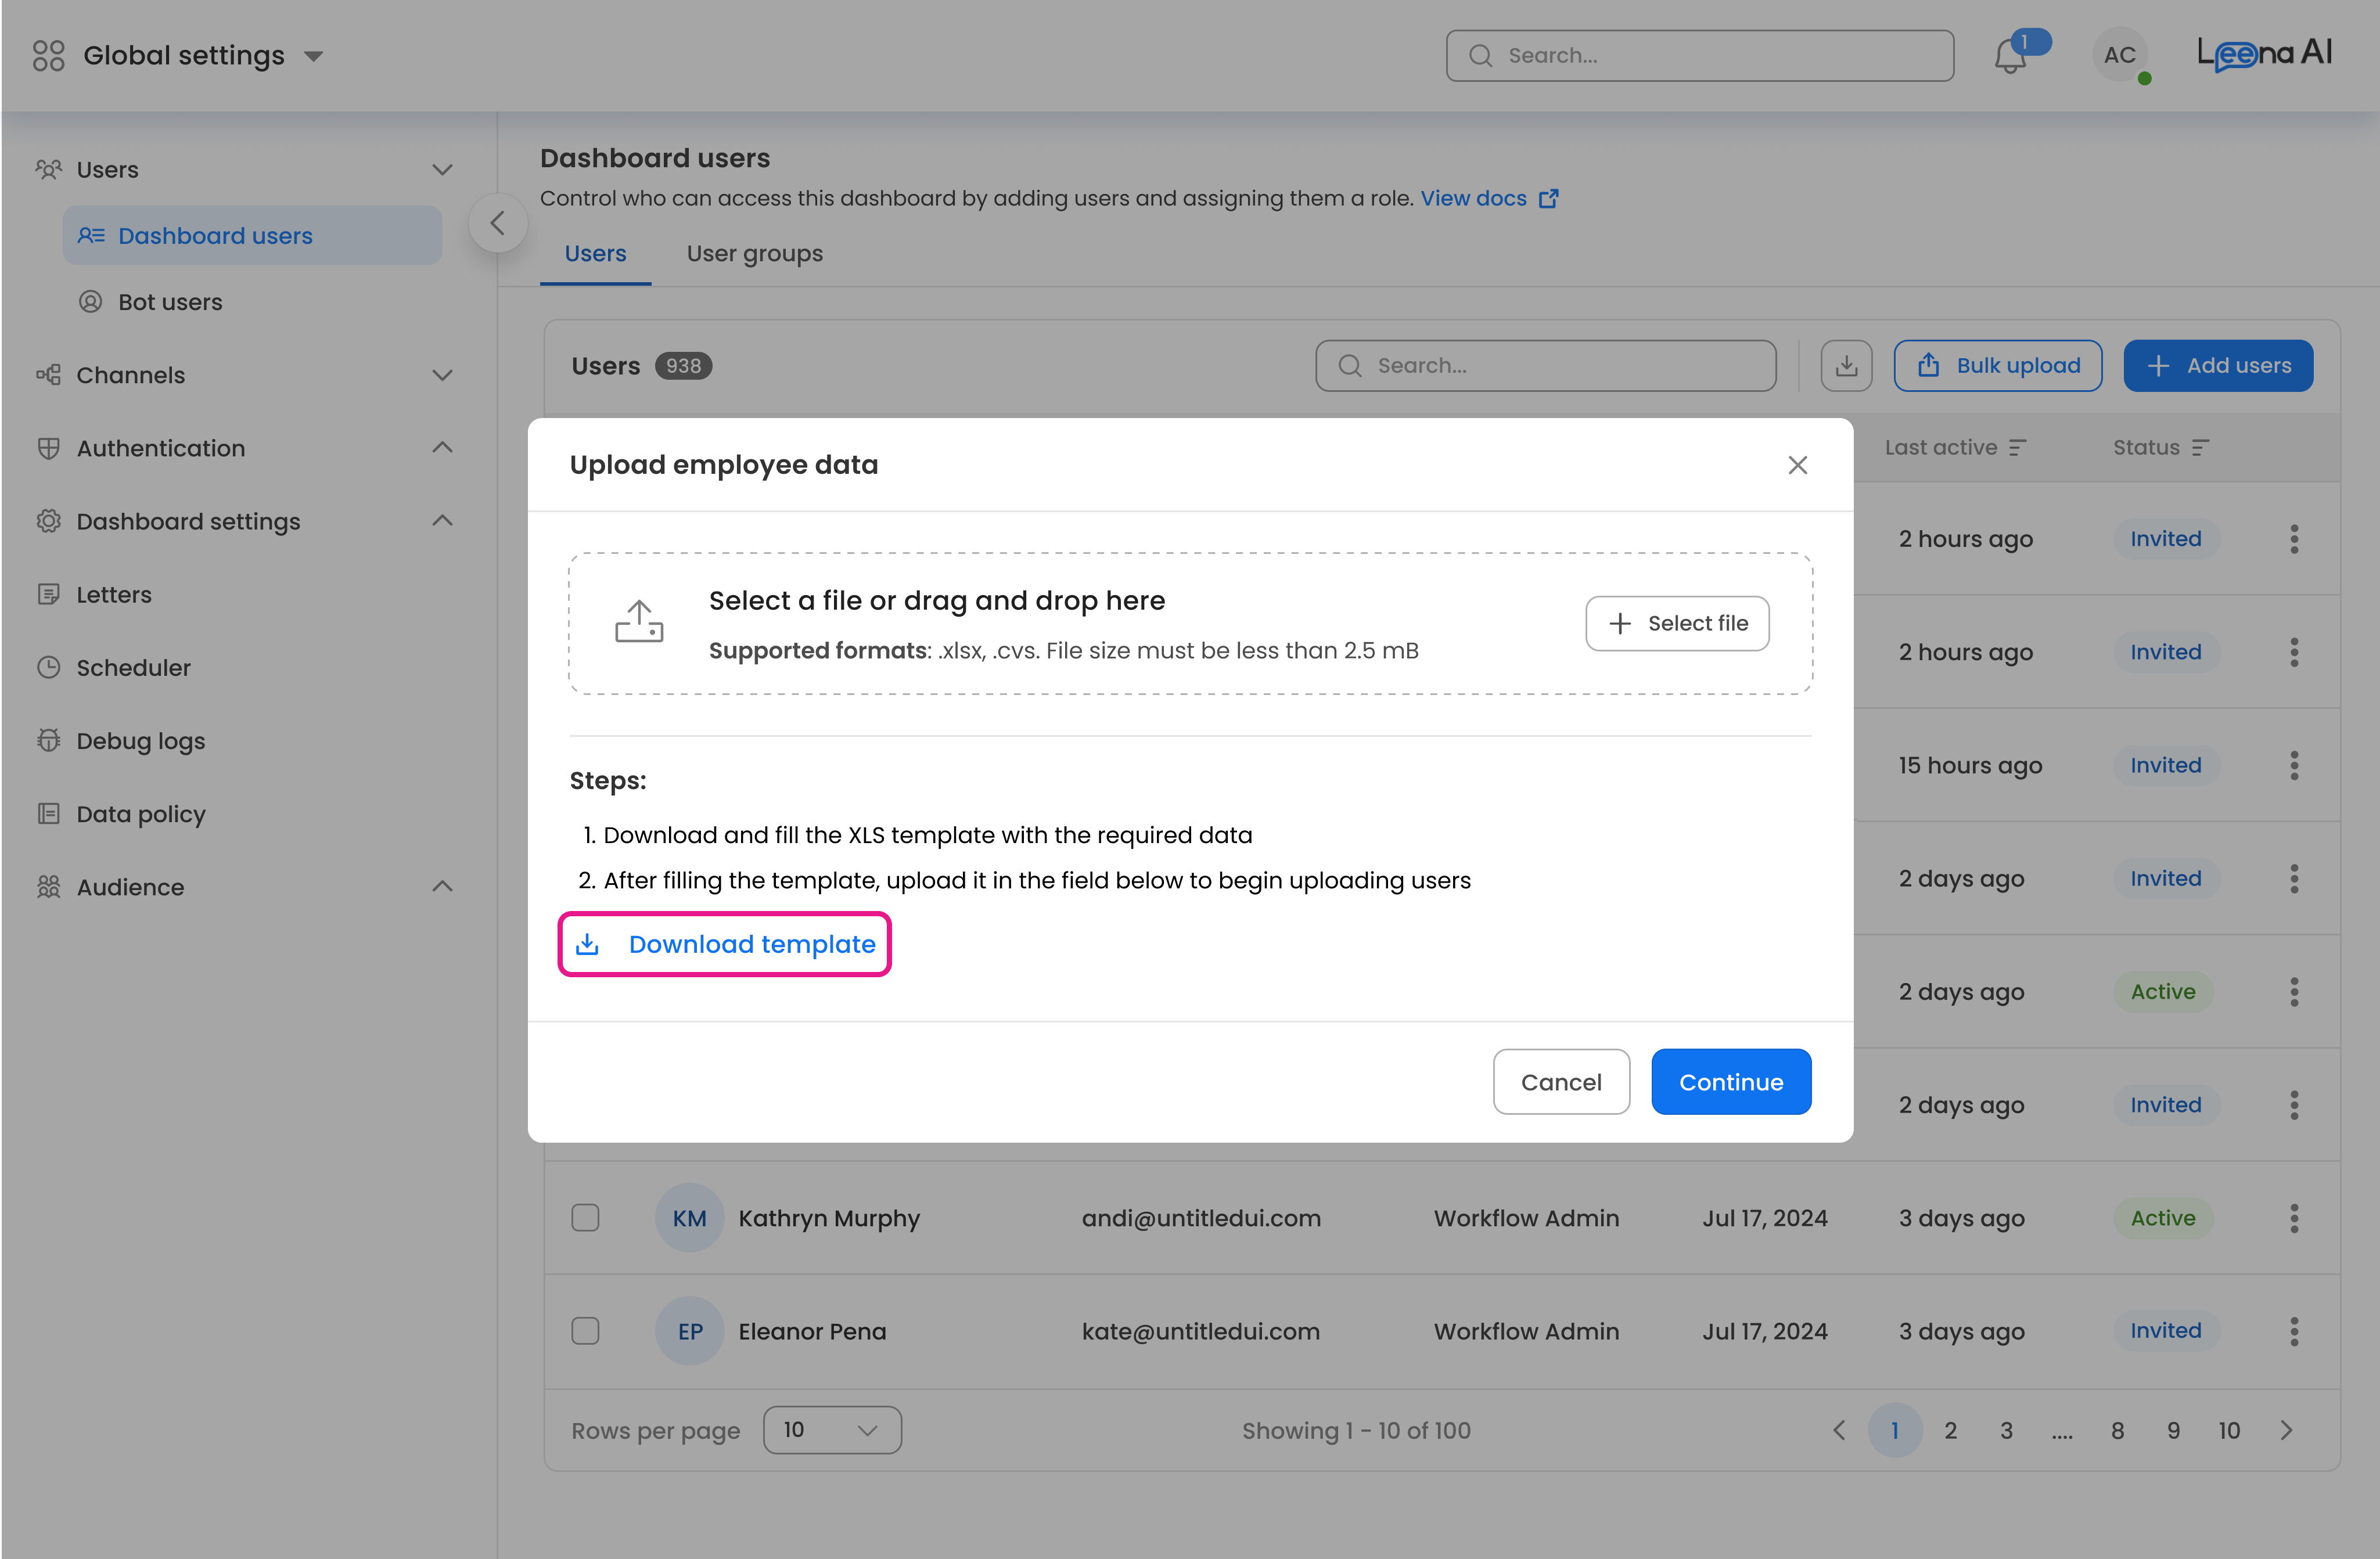Image resolution: width=2380 pixels, height=1559 pixels.
Task: Click the download users icon button
Action: coord(1846,366)
